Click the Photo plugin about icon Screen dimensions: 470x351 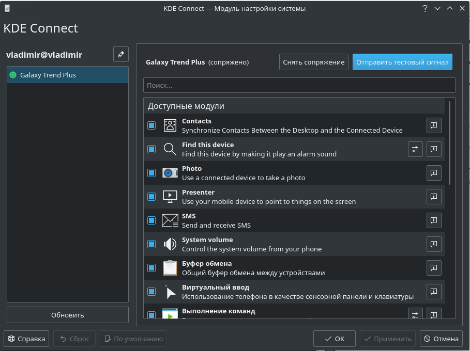click(x=433, y=173)
